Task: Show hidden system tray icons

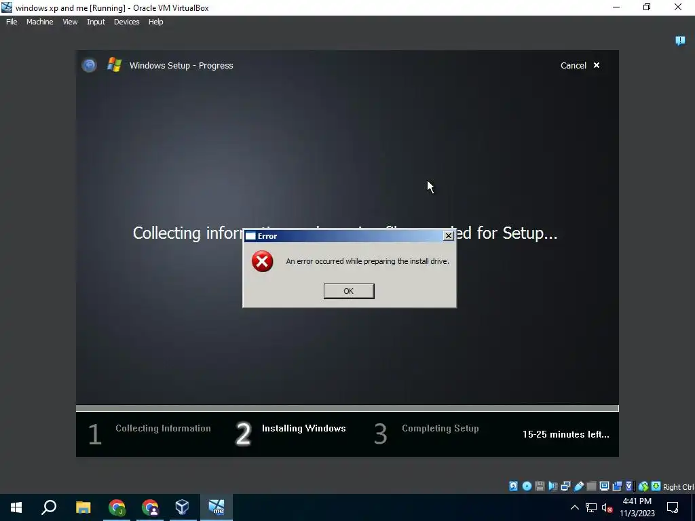Action: tap(574, 507)
